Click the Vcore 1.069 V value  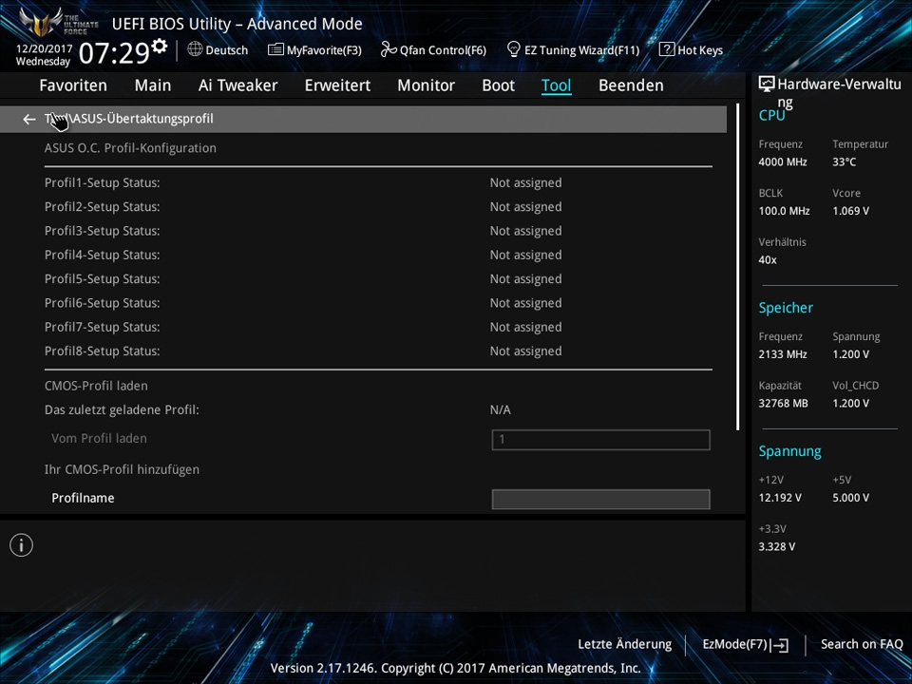[x=851, y=211]
